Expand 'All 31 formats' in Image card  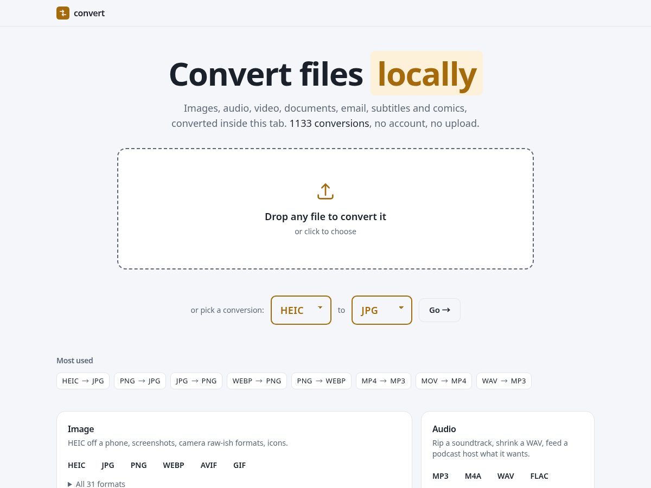[97, 484]
